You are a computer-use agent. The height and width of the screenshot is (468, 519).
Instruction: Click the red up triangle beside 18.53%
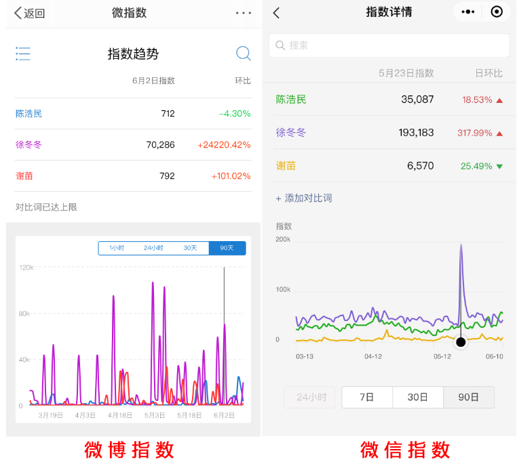pos(499,100)
